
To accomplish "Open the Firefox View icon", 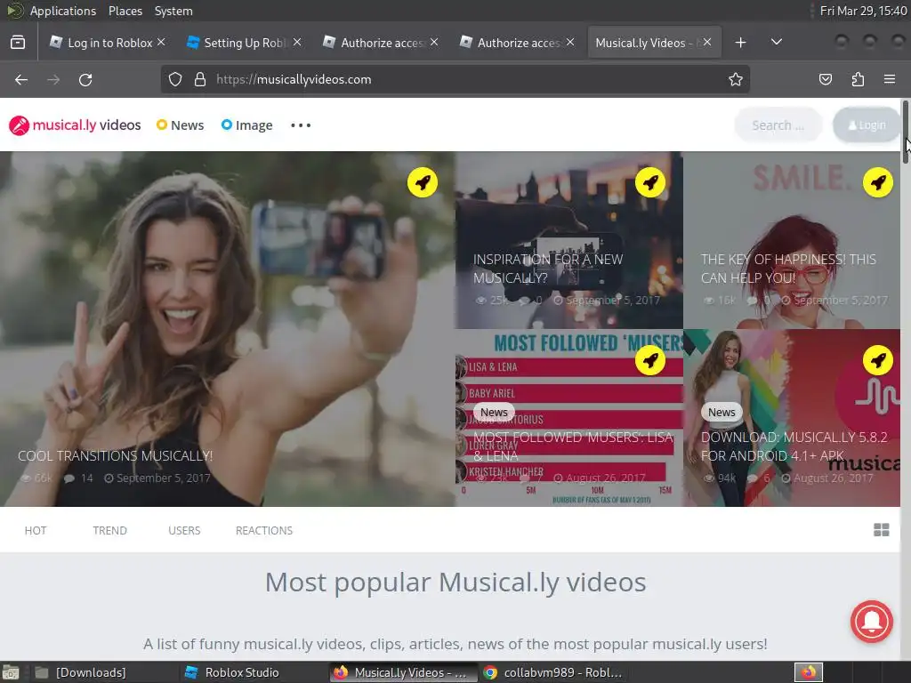I will point(18,43).
